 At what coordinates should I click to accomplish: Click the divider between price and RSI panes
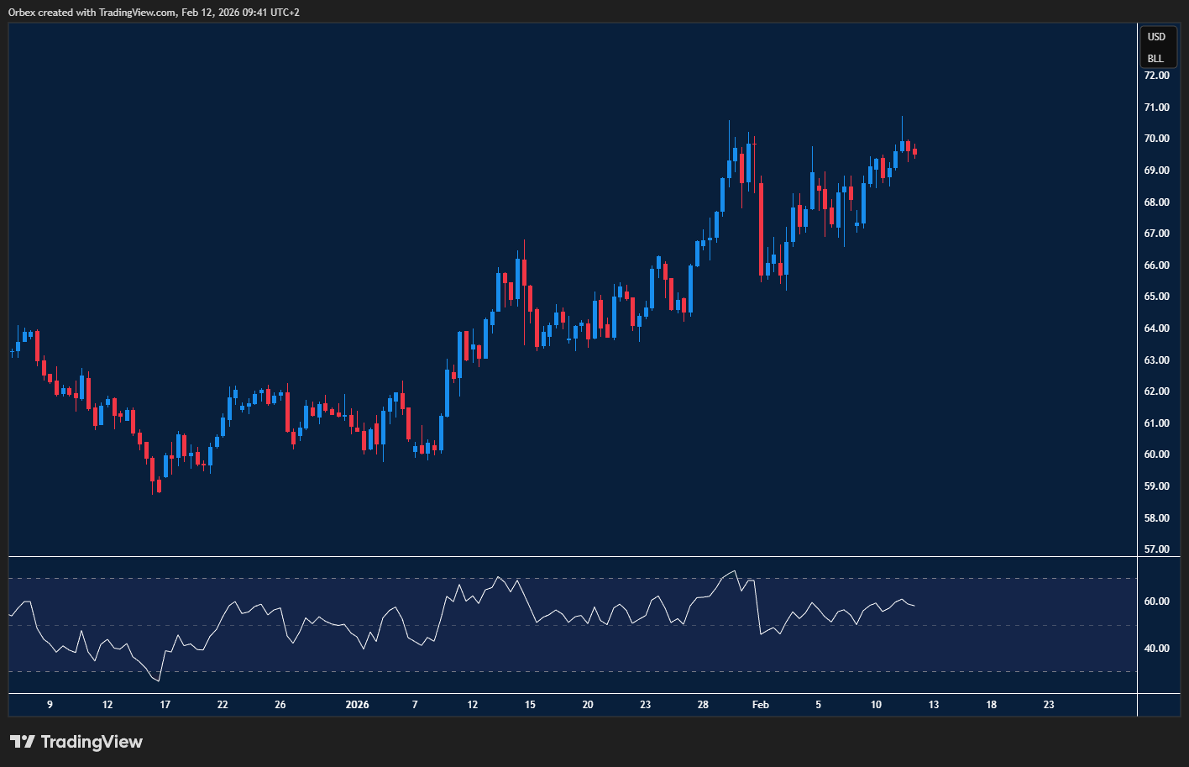coord(571,556)
